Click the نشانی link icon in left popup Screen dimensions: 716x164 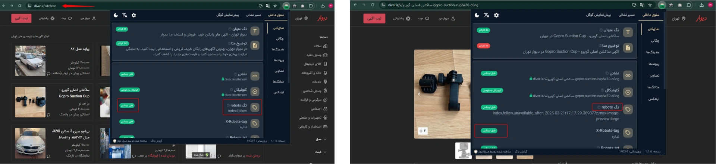click(255, 76)
